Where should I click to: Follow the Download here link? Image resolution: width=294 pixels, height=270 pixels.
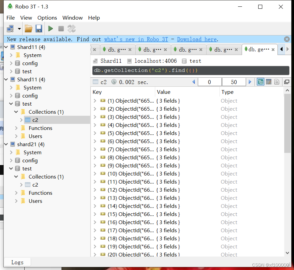pyautogui.click(x=197, y=39)
